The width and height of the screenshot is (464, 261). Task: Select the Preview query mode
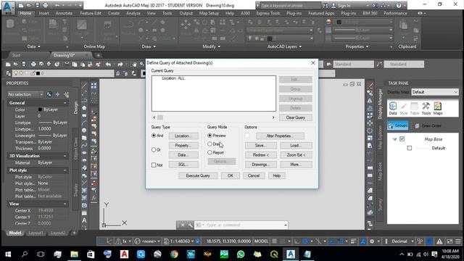click(210, 136)
